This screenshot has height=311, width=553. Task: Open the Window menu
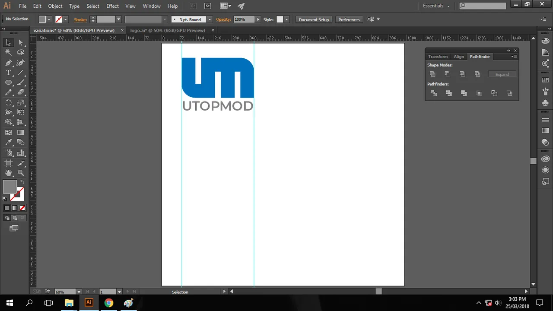click(152, 6)
